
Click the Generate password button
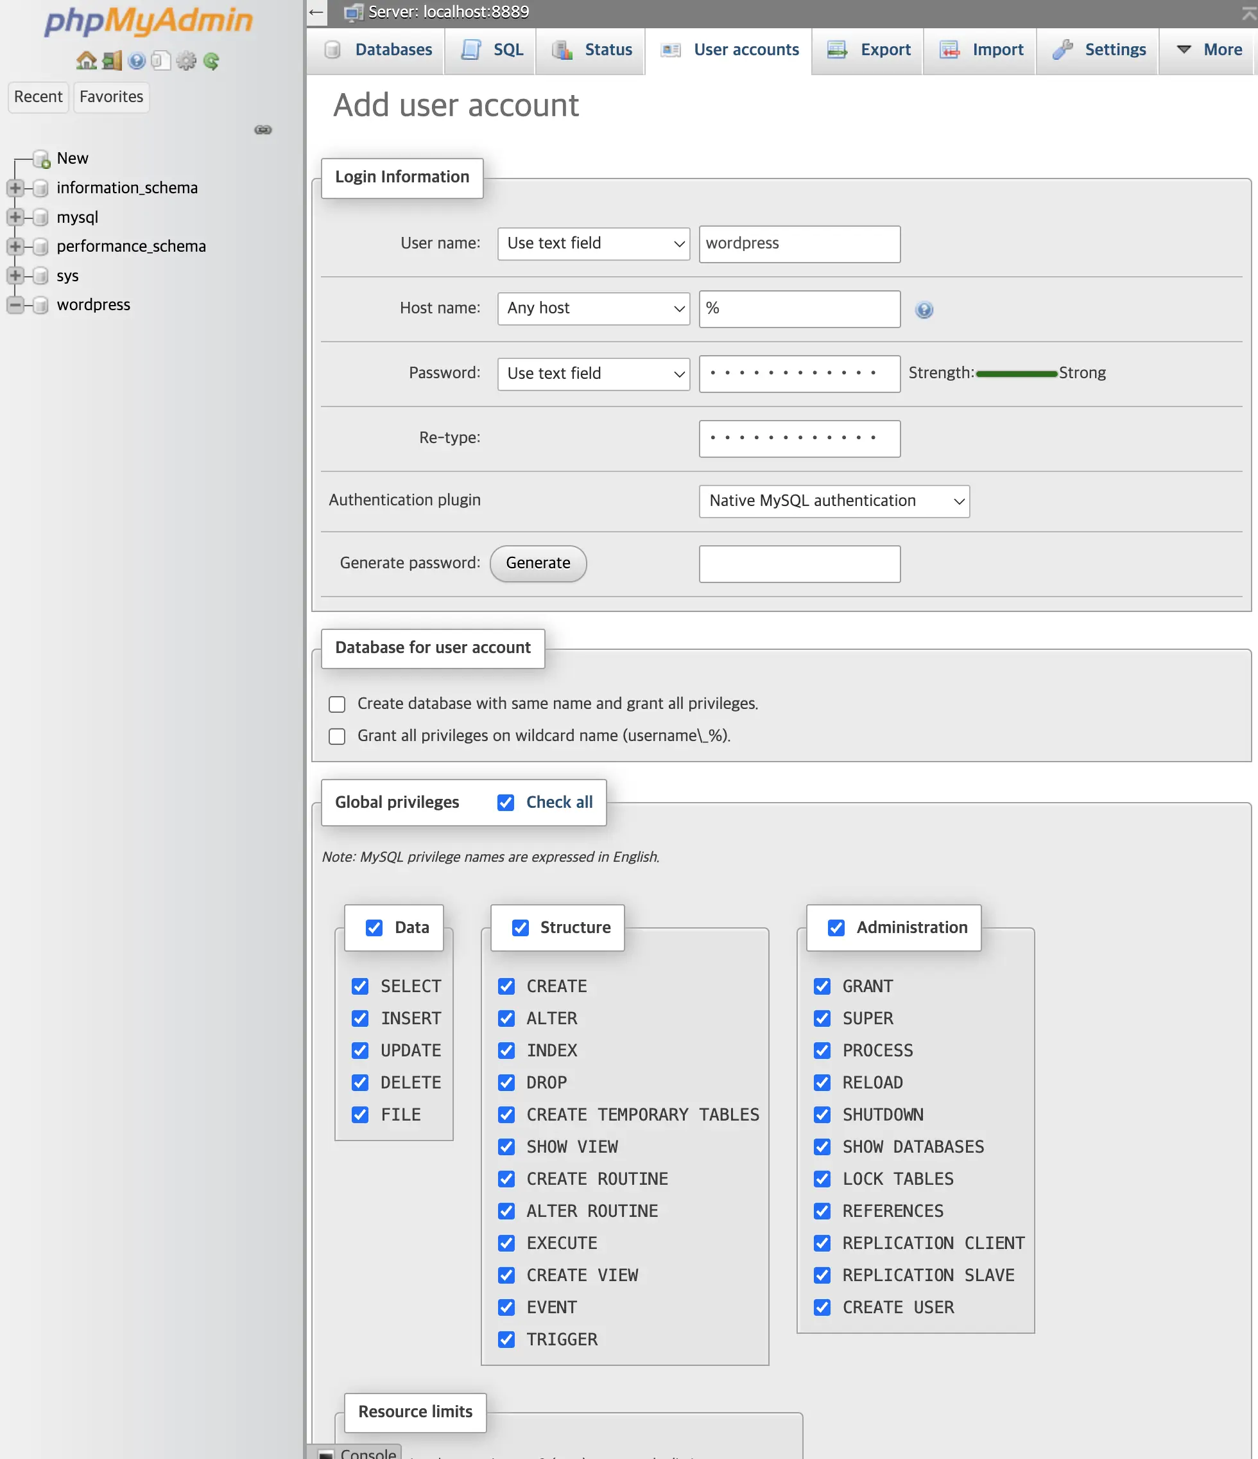coord(538,563)
